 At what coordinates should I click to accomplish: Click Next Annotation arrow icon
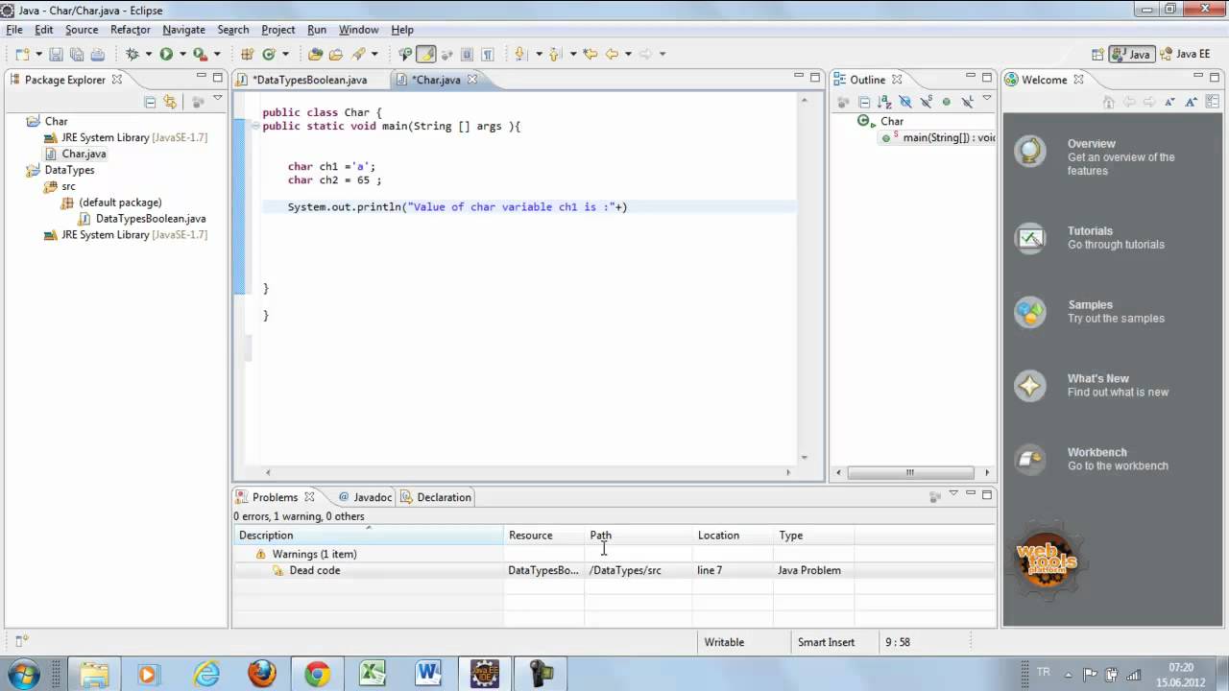tap(521, 55)
